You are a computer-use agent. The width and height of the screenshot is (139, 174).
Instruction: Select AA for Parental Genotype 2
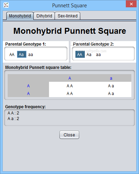[x=80, y=54]
